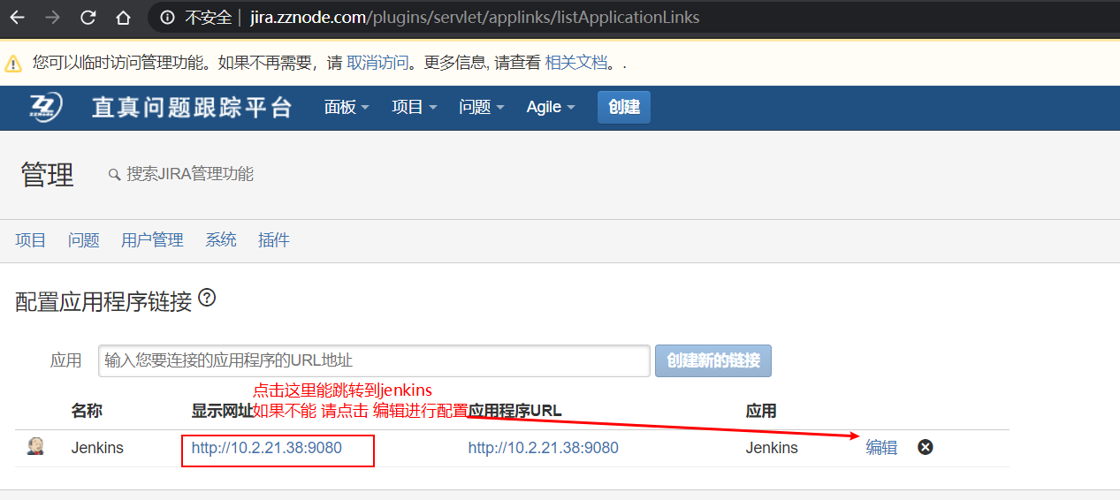This screenshot has width=1120, height=500.
Task: Click the display URL http://10.2.21.38:9080 link
Action: pyautogui.click(x=267, y=448)
